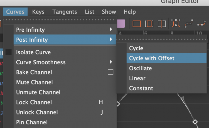This screenshot has height=128, width=209.
Task: Click the Frame All toolbar icon
Action: [137, 24]
